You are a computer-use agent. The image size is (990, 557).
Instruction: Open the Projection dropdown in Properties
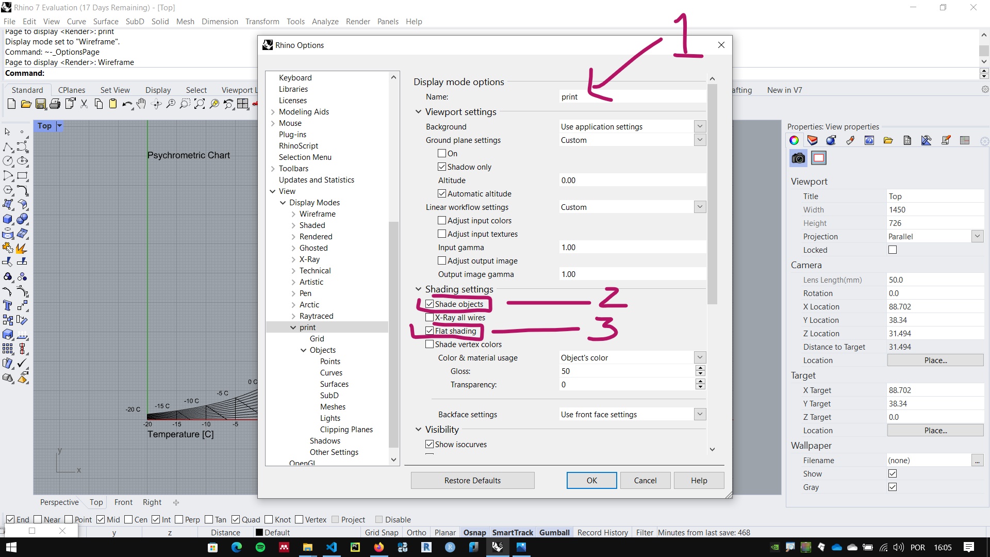coord(977,236)
